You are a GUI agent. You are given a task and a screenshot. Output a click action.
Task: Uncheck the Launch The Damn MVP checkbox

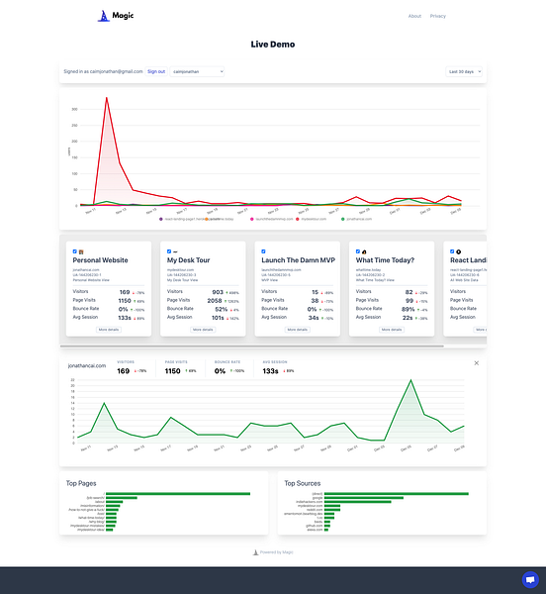coord(263,251)
